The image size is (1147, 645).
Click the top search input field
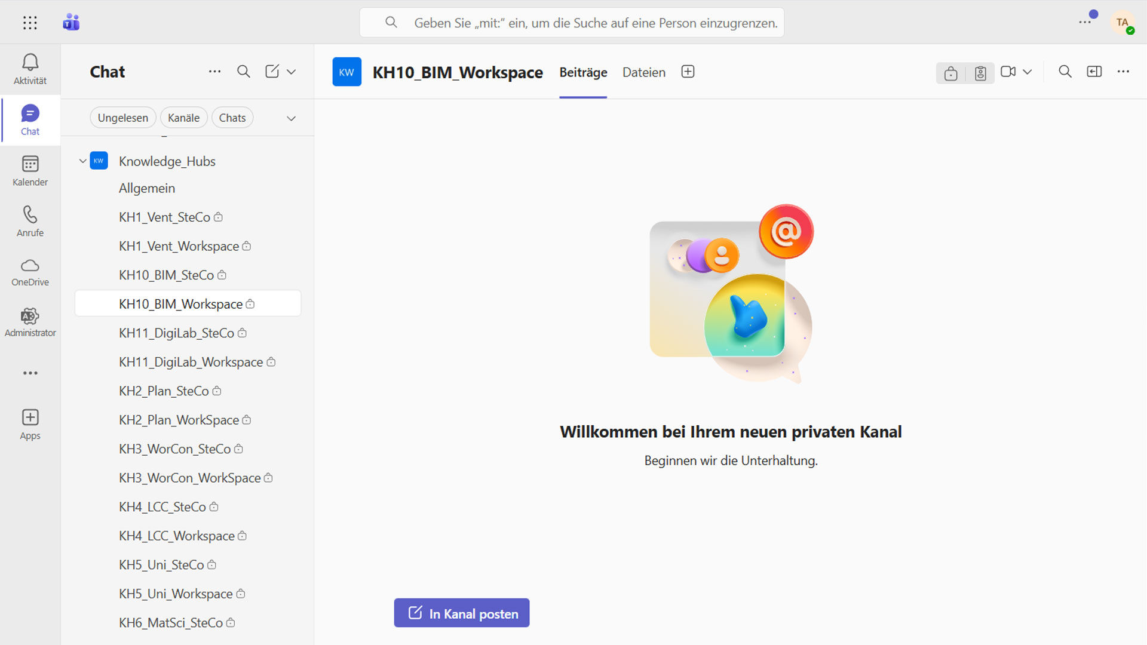point(595,23)
